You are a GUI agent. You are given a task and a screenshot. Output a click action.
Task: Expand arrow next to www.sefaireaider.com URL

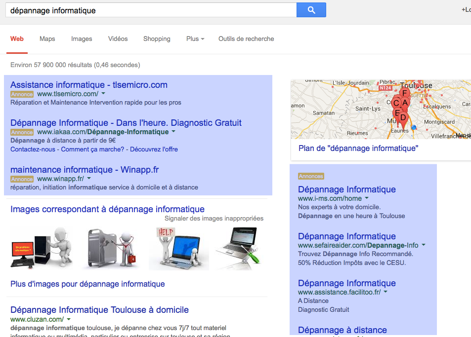click(x=424, y=245)
